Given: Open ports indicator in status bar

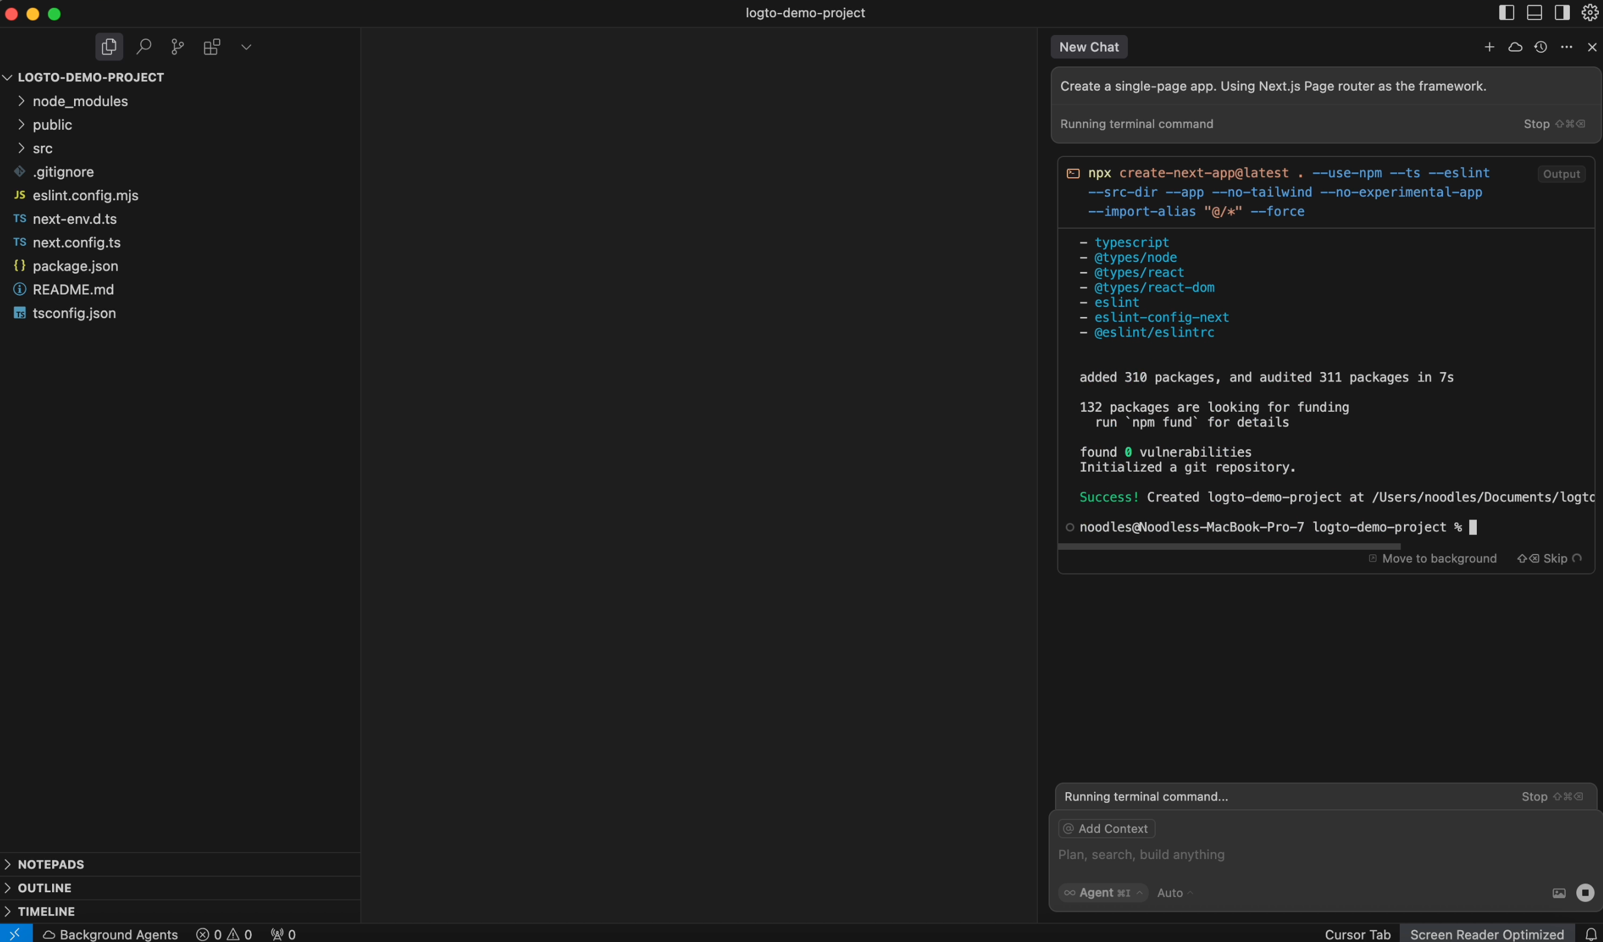Looking at the screenshot, I should click(284, 934).
